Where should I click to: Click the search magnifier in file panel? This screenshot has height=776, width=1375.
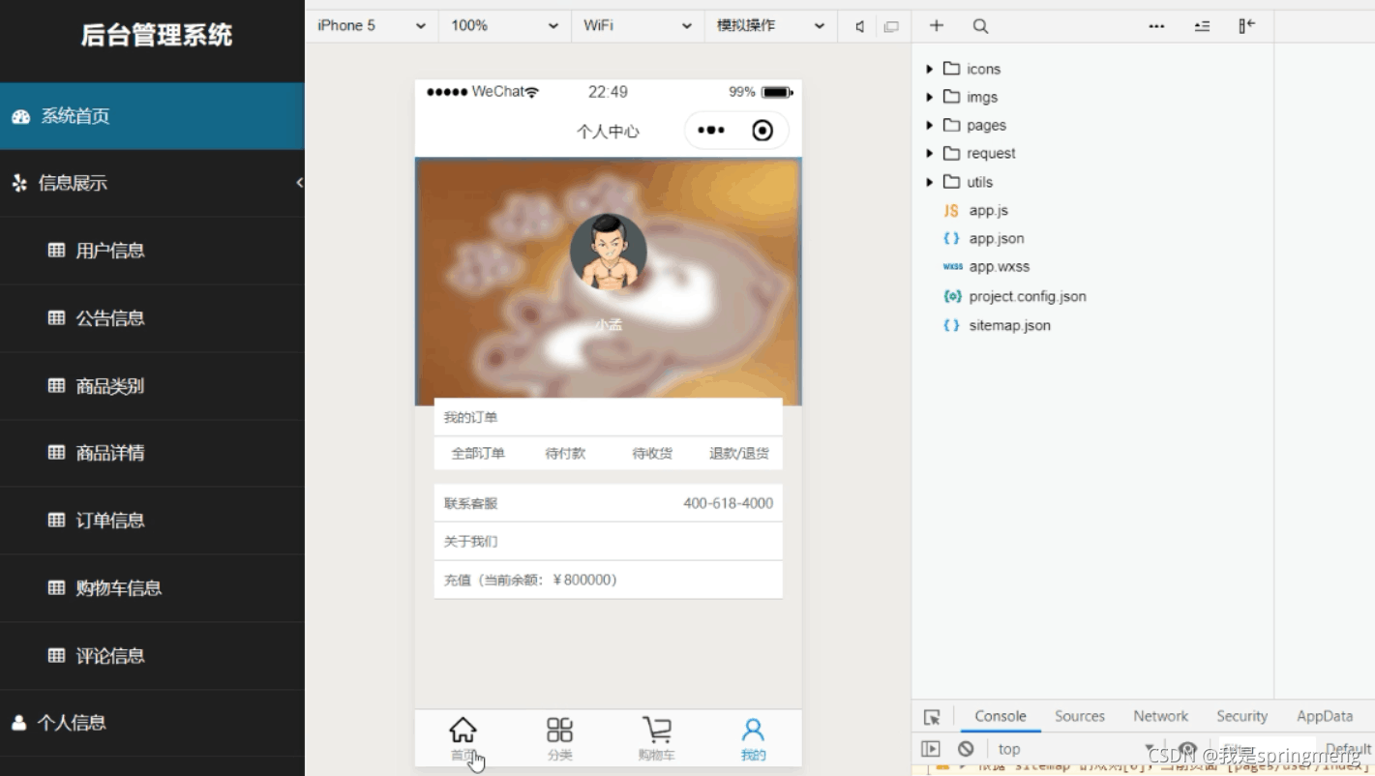[980, 26]
